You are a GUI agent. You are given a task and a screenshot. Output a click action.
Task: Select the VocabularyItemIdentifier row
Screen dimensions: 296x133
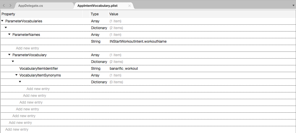pos(38,69)
